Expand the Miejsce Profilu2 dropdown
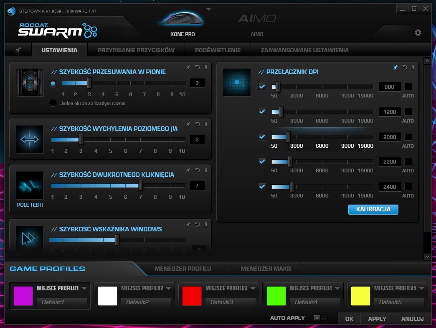Screen dimensions: 436x328 coord(168,288)
